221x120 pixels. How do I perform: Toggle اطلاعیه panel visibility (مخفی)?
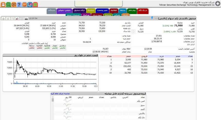[39, 48]
